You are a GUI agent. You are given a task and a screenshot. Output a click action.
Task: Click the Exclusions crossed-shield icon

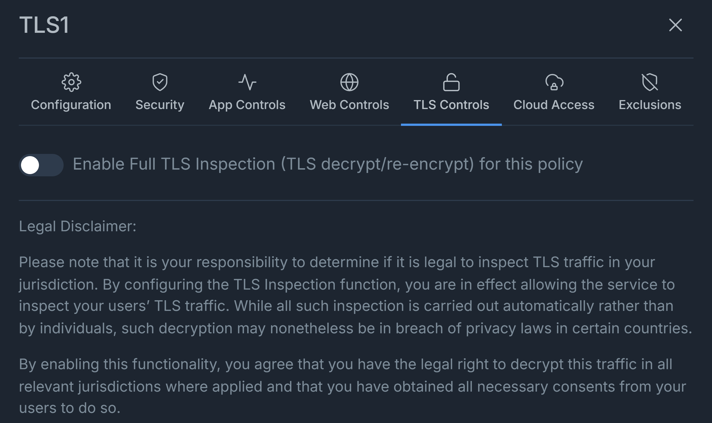[650, 82]
